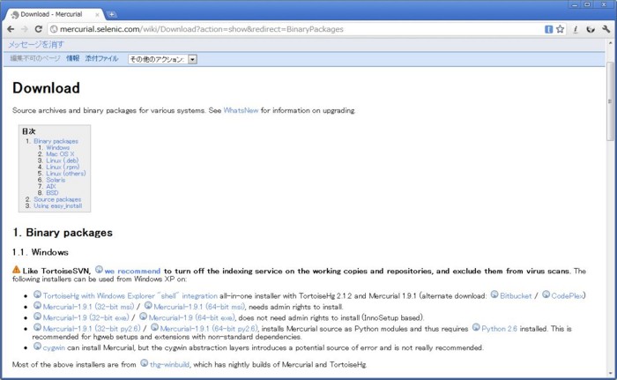Download Mercurial-1.9.1 (64-bit msi)
The width and height of the screenshot is (617, 380).
[199, 307]
